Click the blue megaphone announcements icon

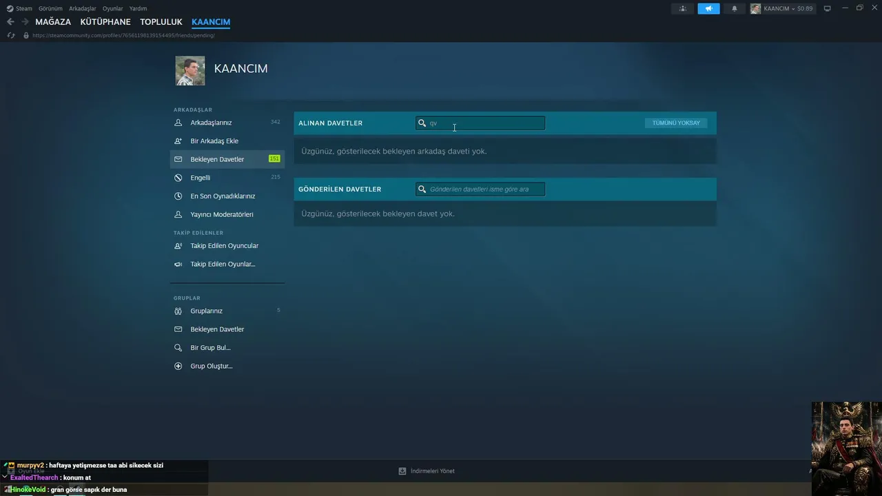point(708,8)
